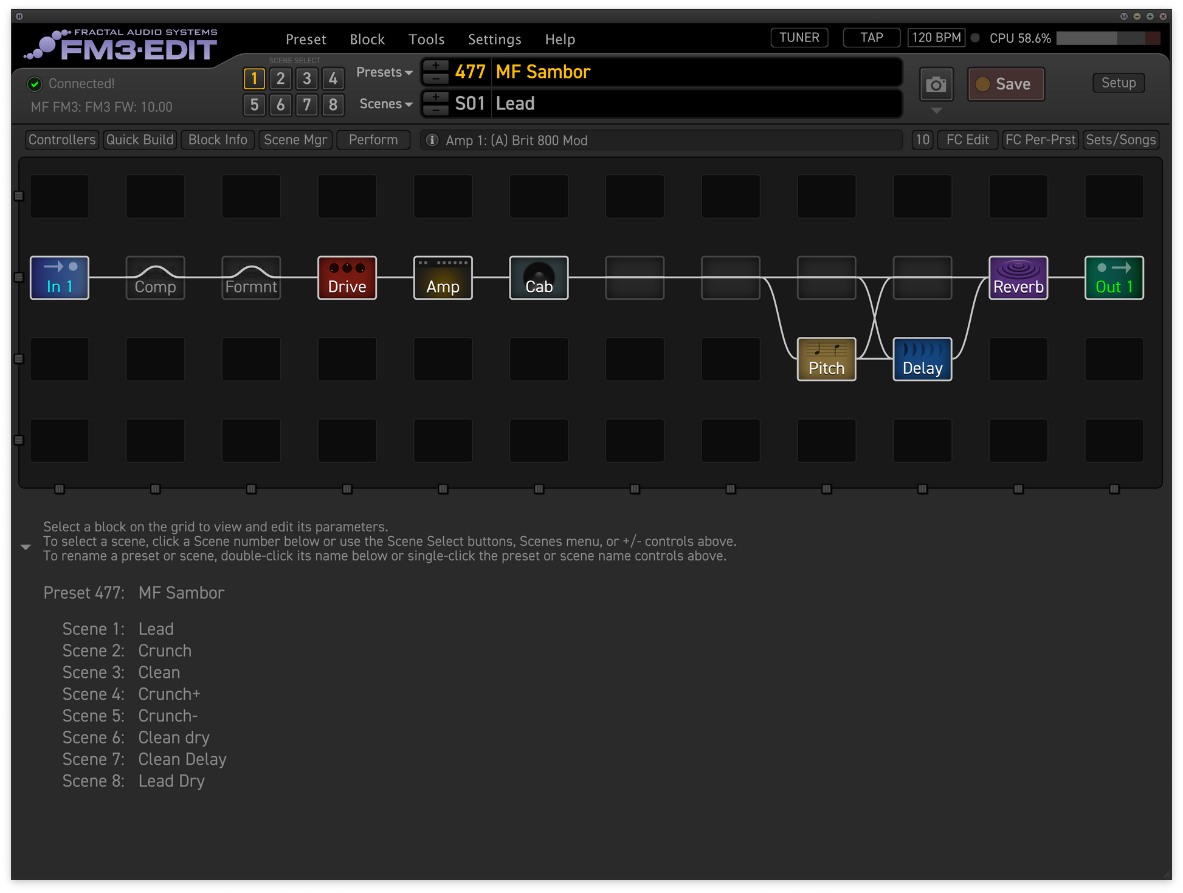Select the In 1 input block
The height and width of the screenshot is (893, 1183).
tap(60, 278)
